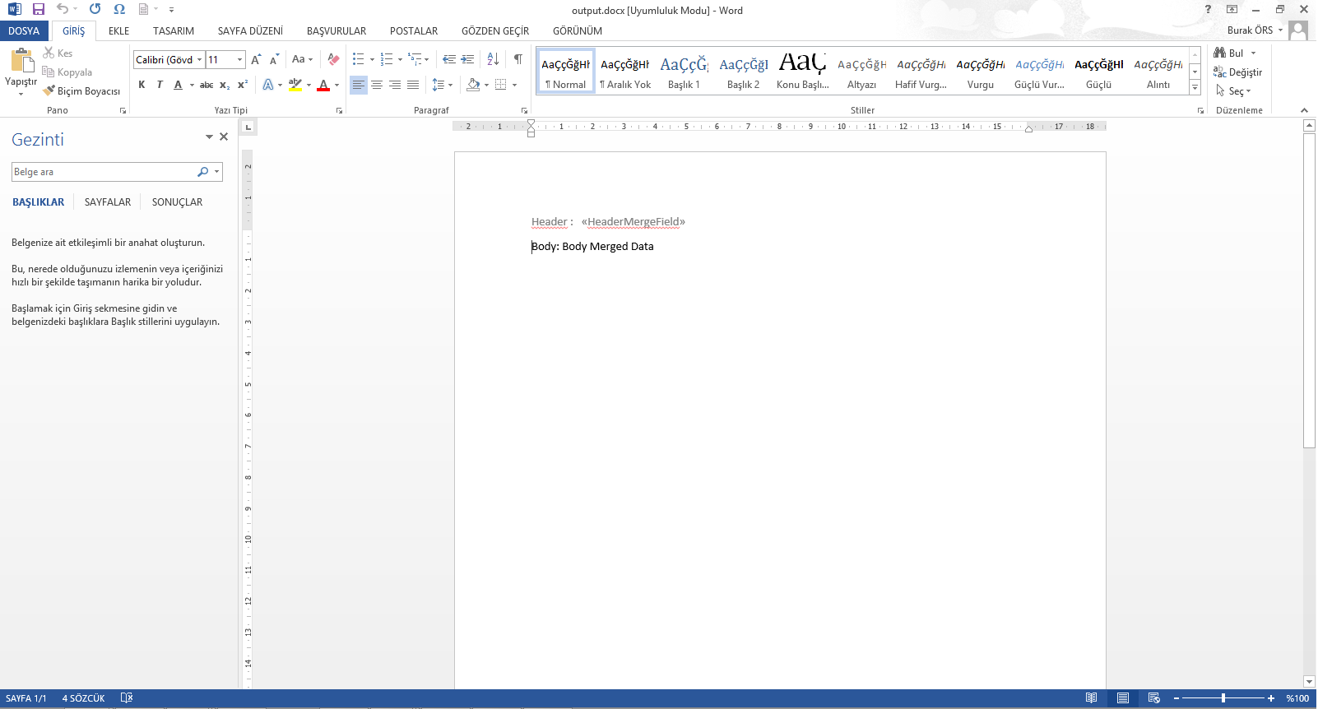Click the Belge ara search field
Screen dimensions: 1318x709
104,172
